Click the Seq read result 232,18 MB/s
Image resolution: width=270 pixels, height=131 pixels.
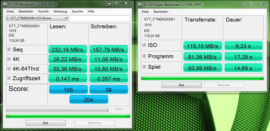(x=68, y=50)
